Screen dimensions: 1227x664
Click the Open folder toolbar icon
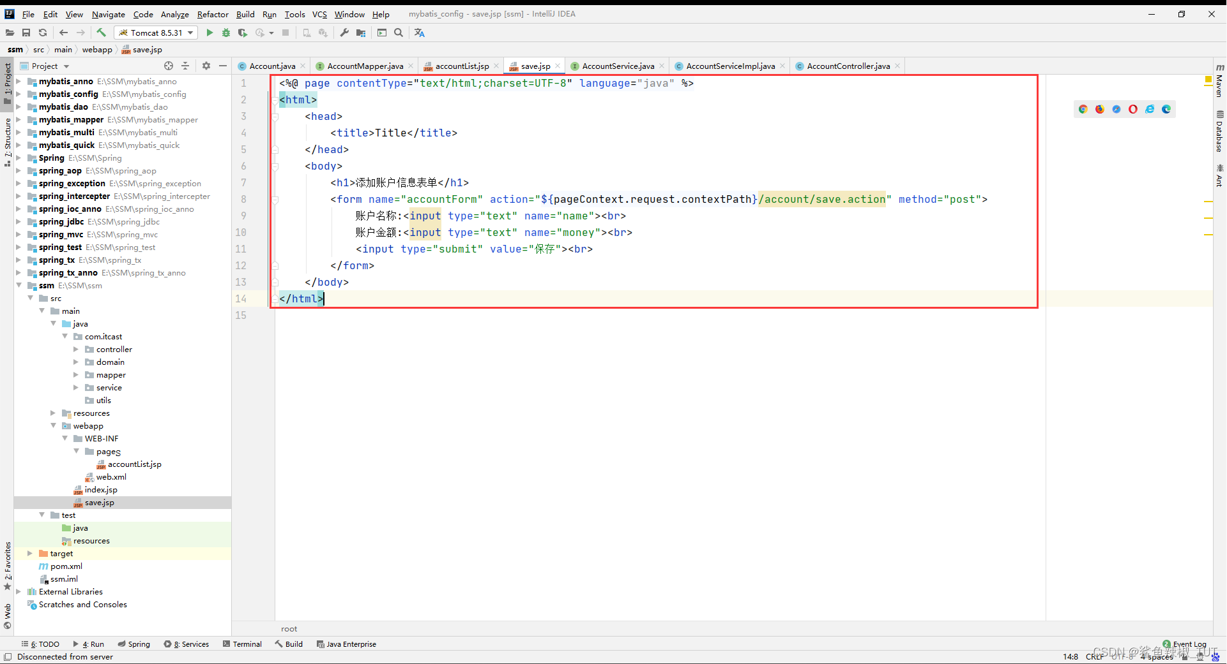[10, 33]
